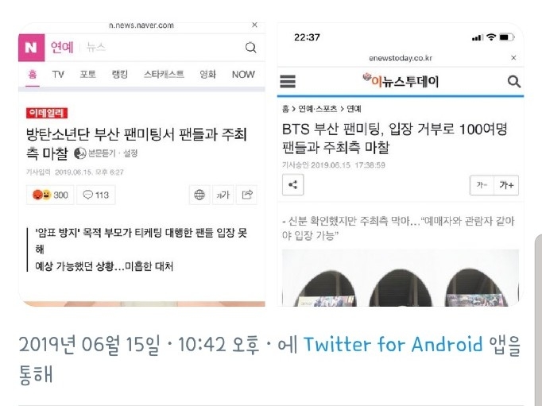Open Naver font size 가가 setting
This screenshot has height=406, width=542.
click(223, 195)
